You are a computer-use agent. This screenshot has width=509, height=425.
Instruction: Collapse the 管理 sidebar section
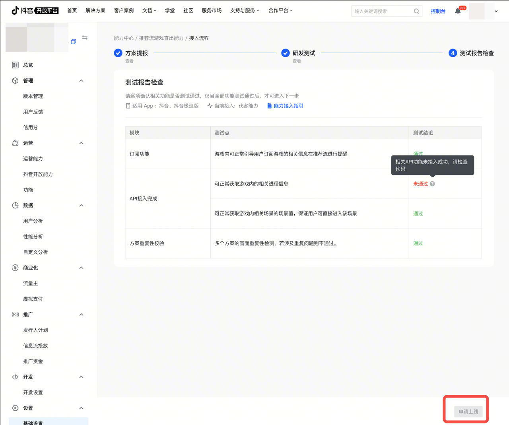pyautogui.click(x=81, y=81)
